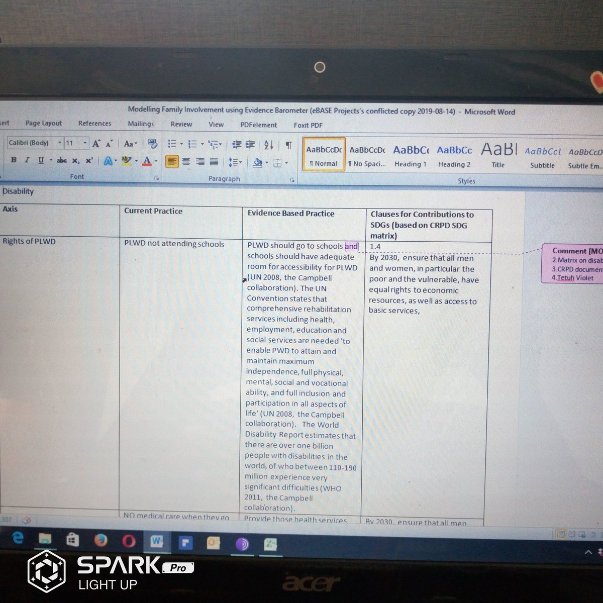Screen dimensions: 603x603
Task: Click Borders icon
Action: (x=277, y=163)
